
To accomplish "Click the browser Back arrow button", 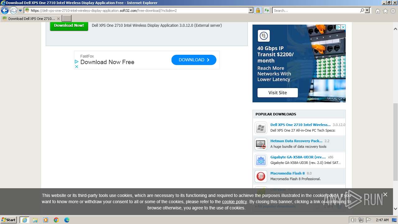I will click(5, 11).
